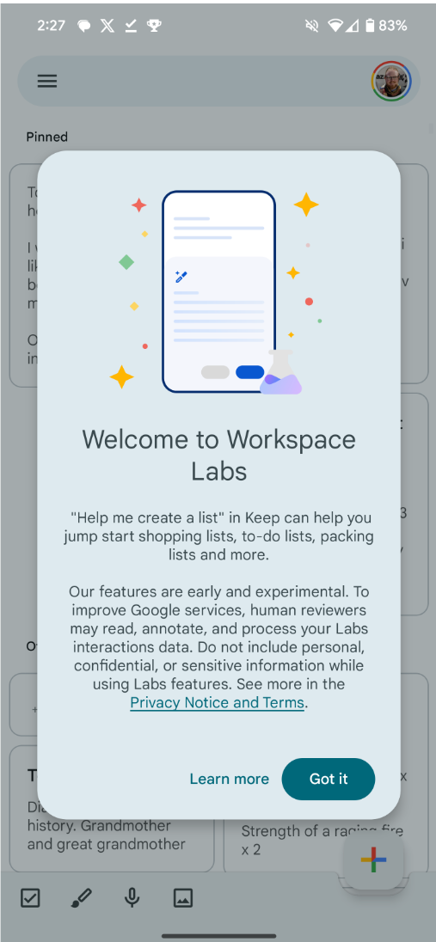Create a new checklist note
The width and height of the screenshot is (436, 942).
pos(30,898)
